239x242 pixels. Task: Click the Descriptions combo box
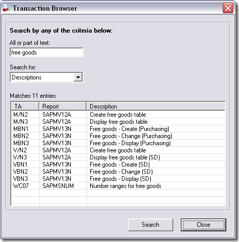pos(46,77)
